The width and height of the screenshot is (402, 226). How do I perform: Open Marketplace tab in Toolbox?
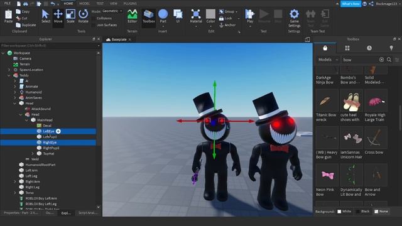point(325,48)
